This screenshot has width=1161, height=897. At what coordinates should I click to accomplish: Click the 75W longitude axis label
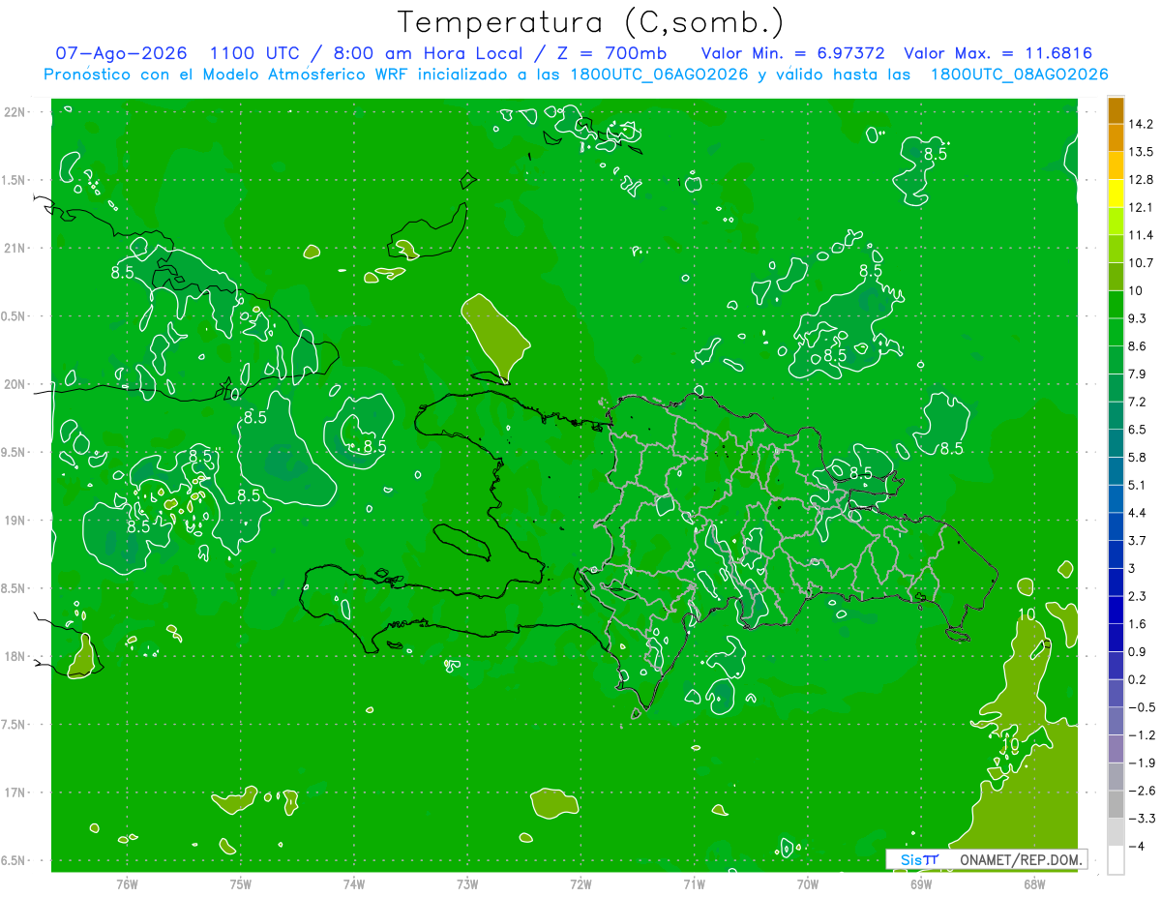coord(241,883)
